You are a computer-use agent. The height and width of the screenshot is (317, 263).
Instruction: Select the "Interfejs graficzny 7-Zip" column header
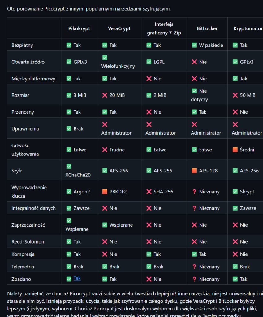point(164,28)
